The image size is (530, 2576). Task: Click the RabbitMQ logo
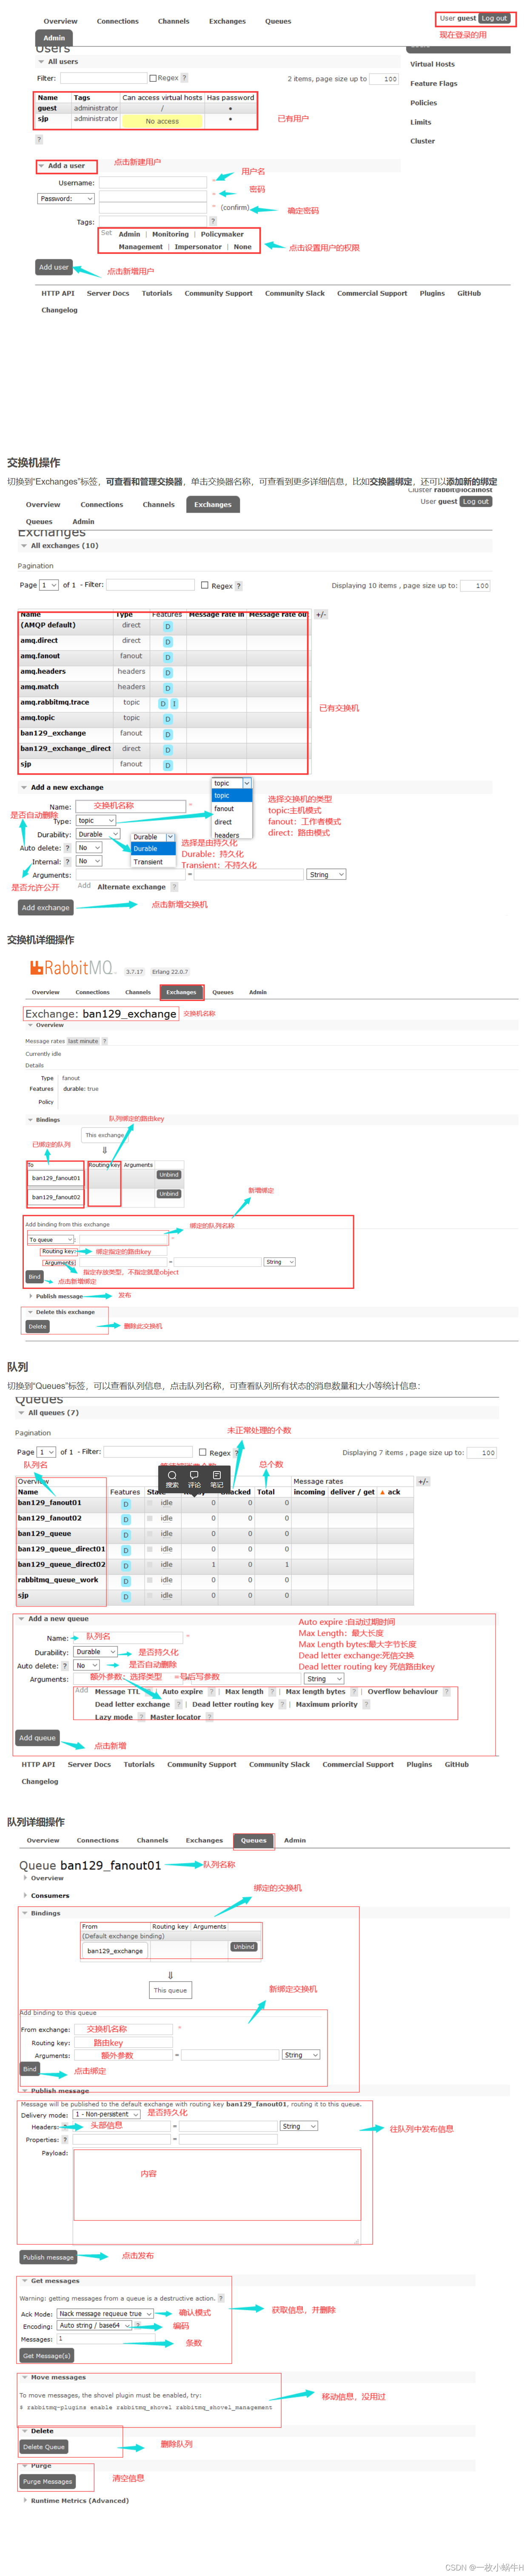[x=72, y=968]
